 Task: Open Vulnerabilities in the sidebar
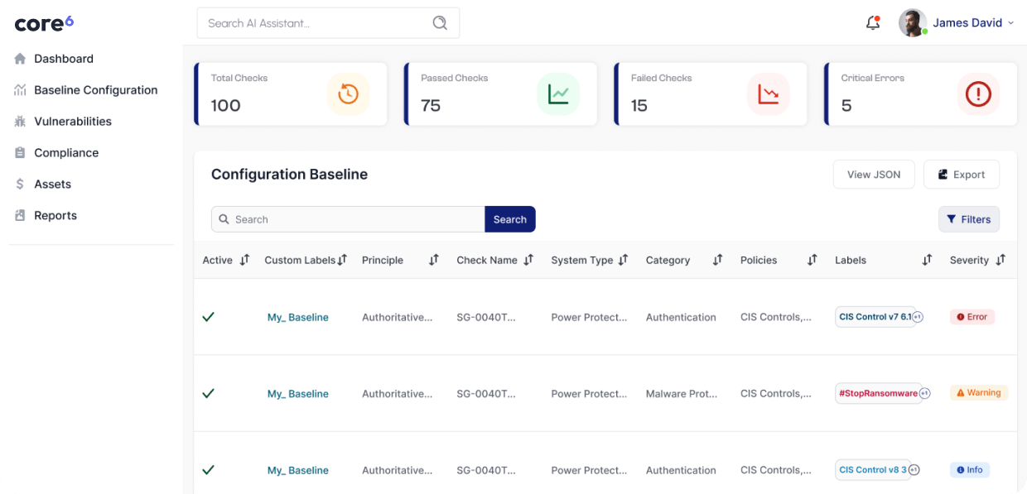[72, 122]
